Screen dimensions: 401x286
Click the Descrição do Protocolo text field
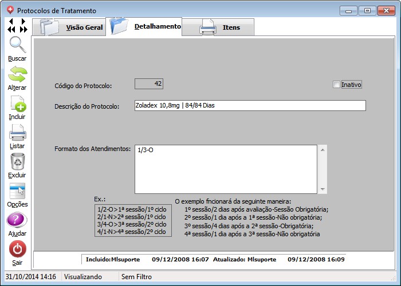249,105
